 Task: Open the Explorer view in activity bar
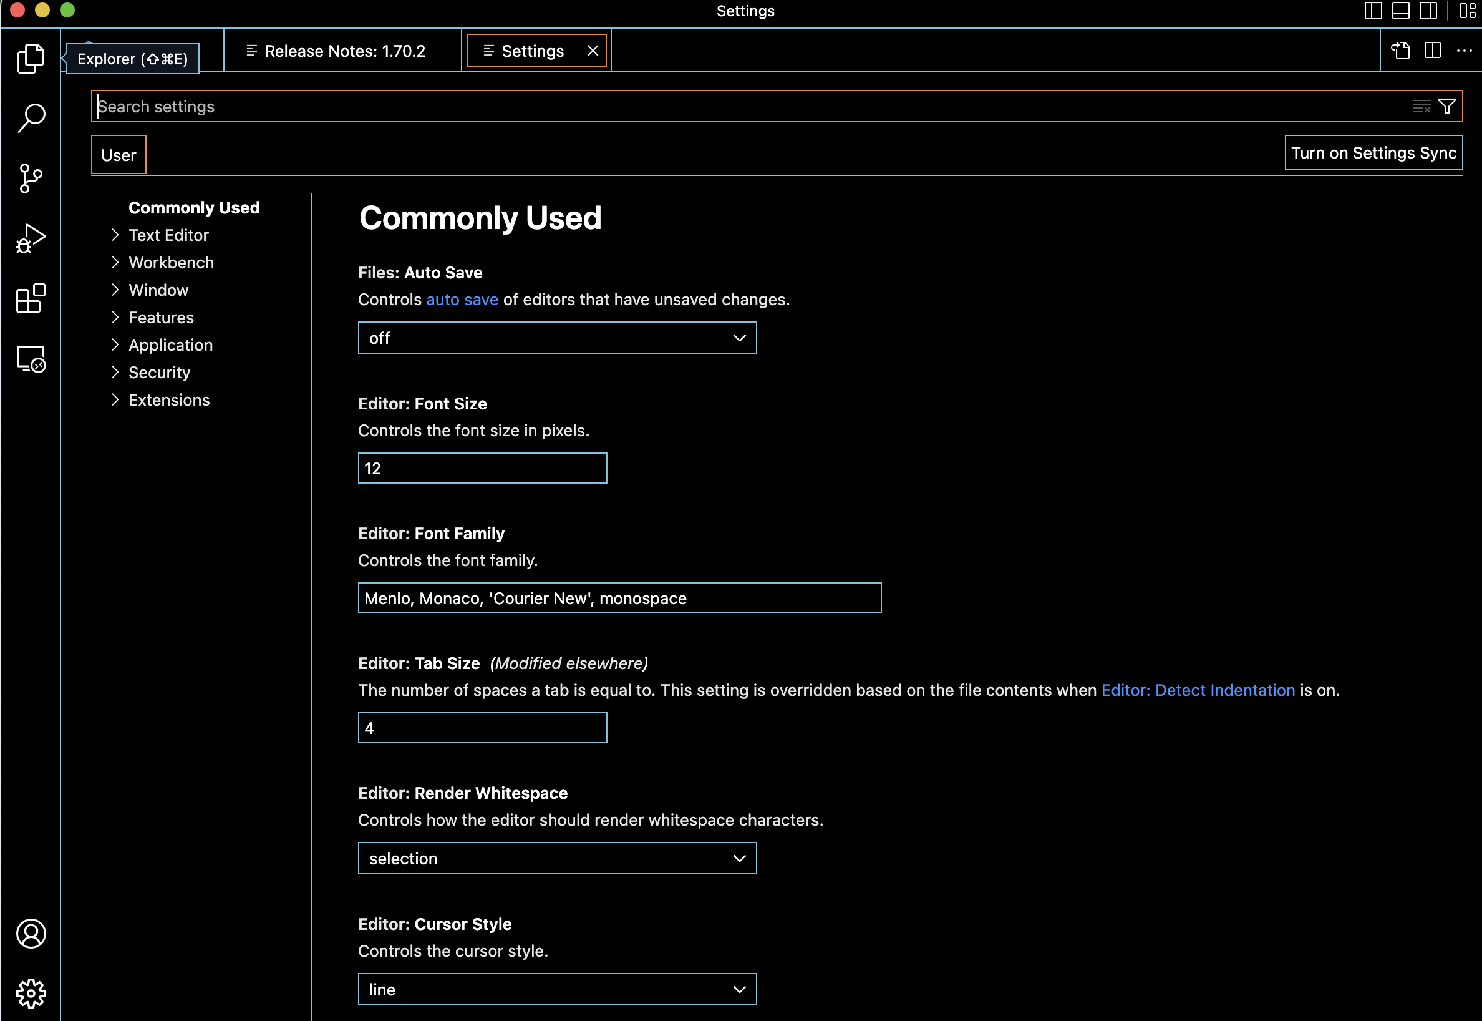point(30,58)
